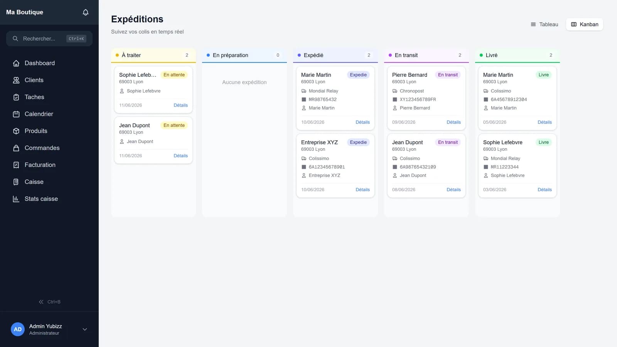Open Taches in sidebar
The width and height of the screenshot is (617, 347).
49,97
